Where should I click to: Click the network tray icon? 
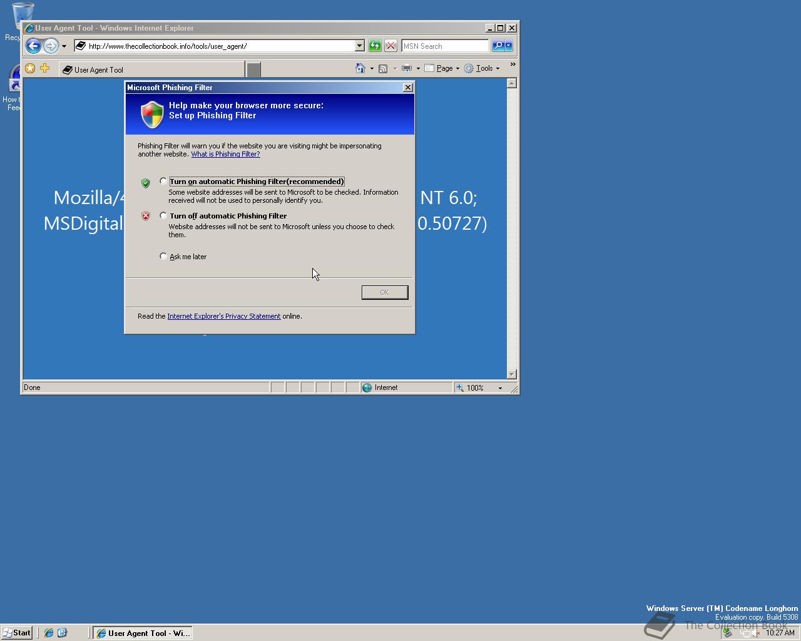click(745, 633)
